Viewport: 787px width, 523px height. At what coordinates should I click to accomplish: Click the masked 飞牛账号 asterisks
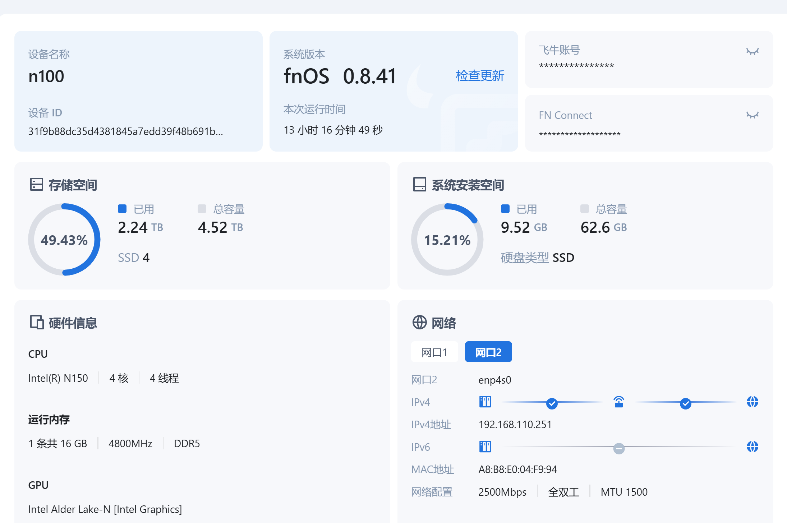point(576,66)
